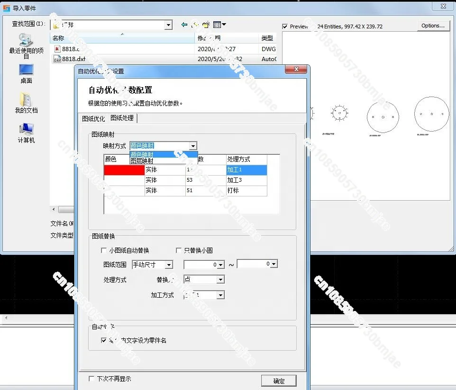
Task: Open the 替换为 点 dropdown
Action: pyautogui.click(x=221, y=279)
